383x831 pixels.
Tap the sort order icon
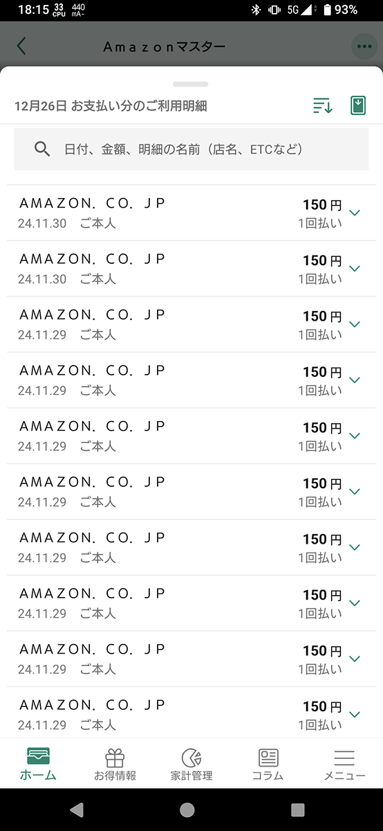[x=322, y=106]
